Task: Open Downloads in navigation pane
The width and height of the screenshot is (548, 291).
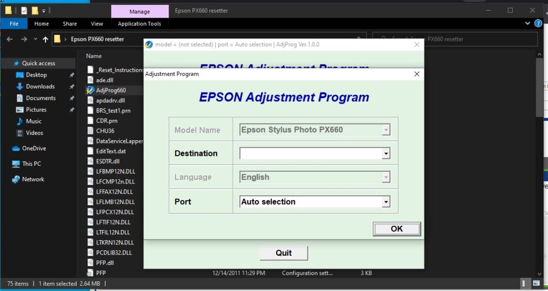Action: (40, 86)
